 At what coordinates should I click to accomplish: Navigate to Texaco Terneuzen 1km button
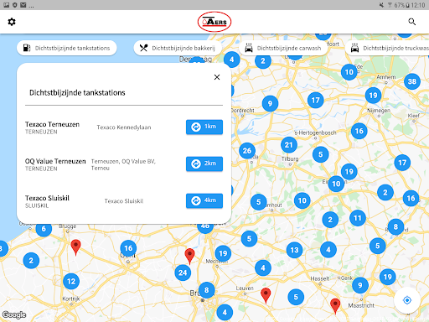[204, 127]
